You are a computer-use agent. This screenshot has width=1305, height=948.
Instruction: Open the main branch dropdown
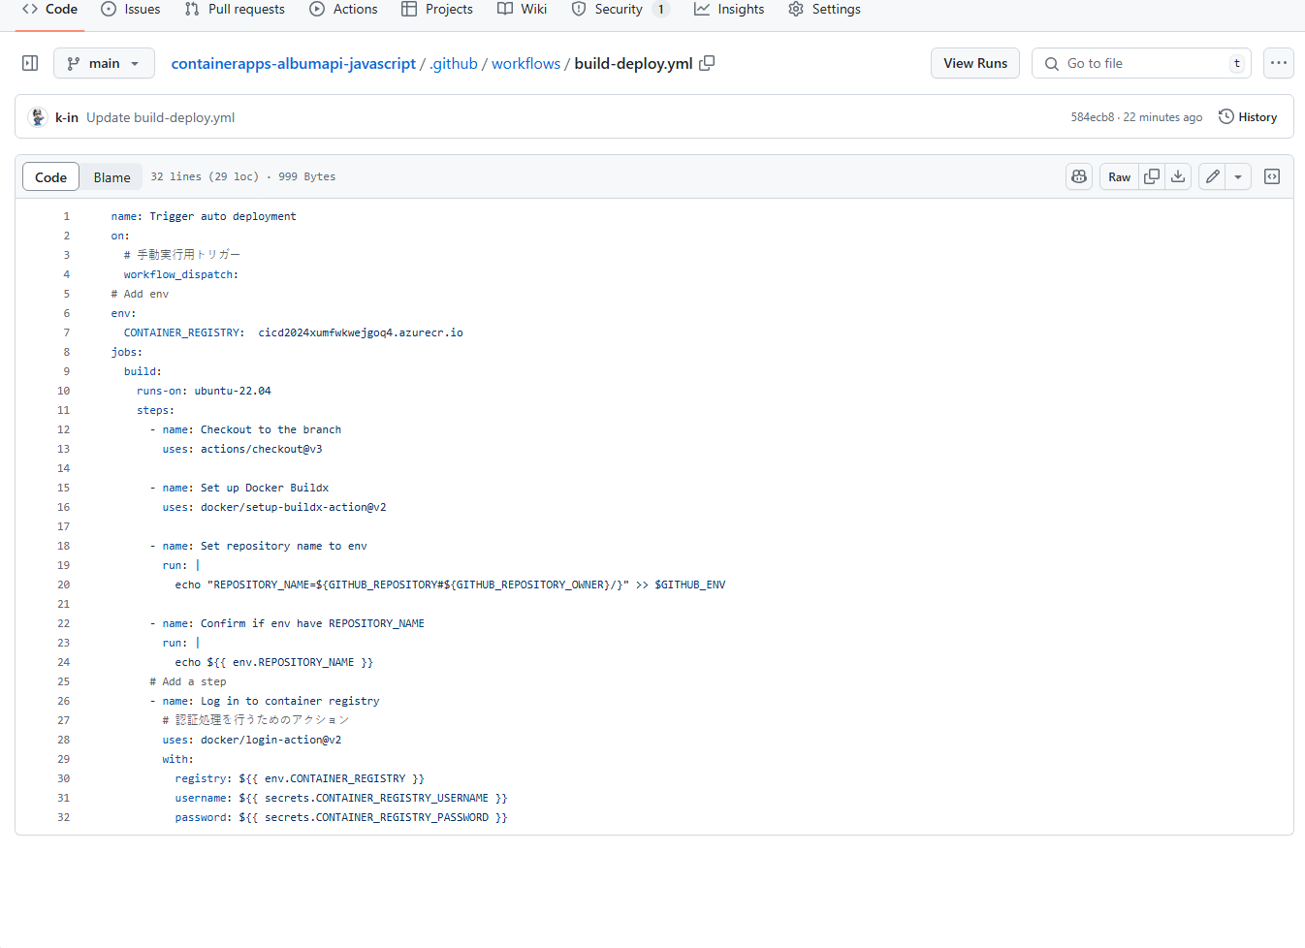[104, 63]
